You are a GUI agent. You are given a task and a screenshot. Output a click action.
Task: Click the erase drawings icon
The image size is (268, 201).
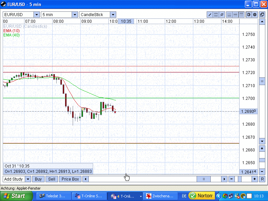[x=222, y=15]
